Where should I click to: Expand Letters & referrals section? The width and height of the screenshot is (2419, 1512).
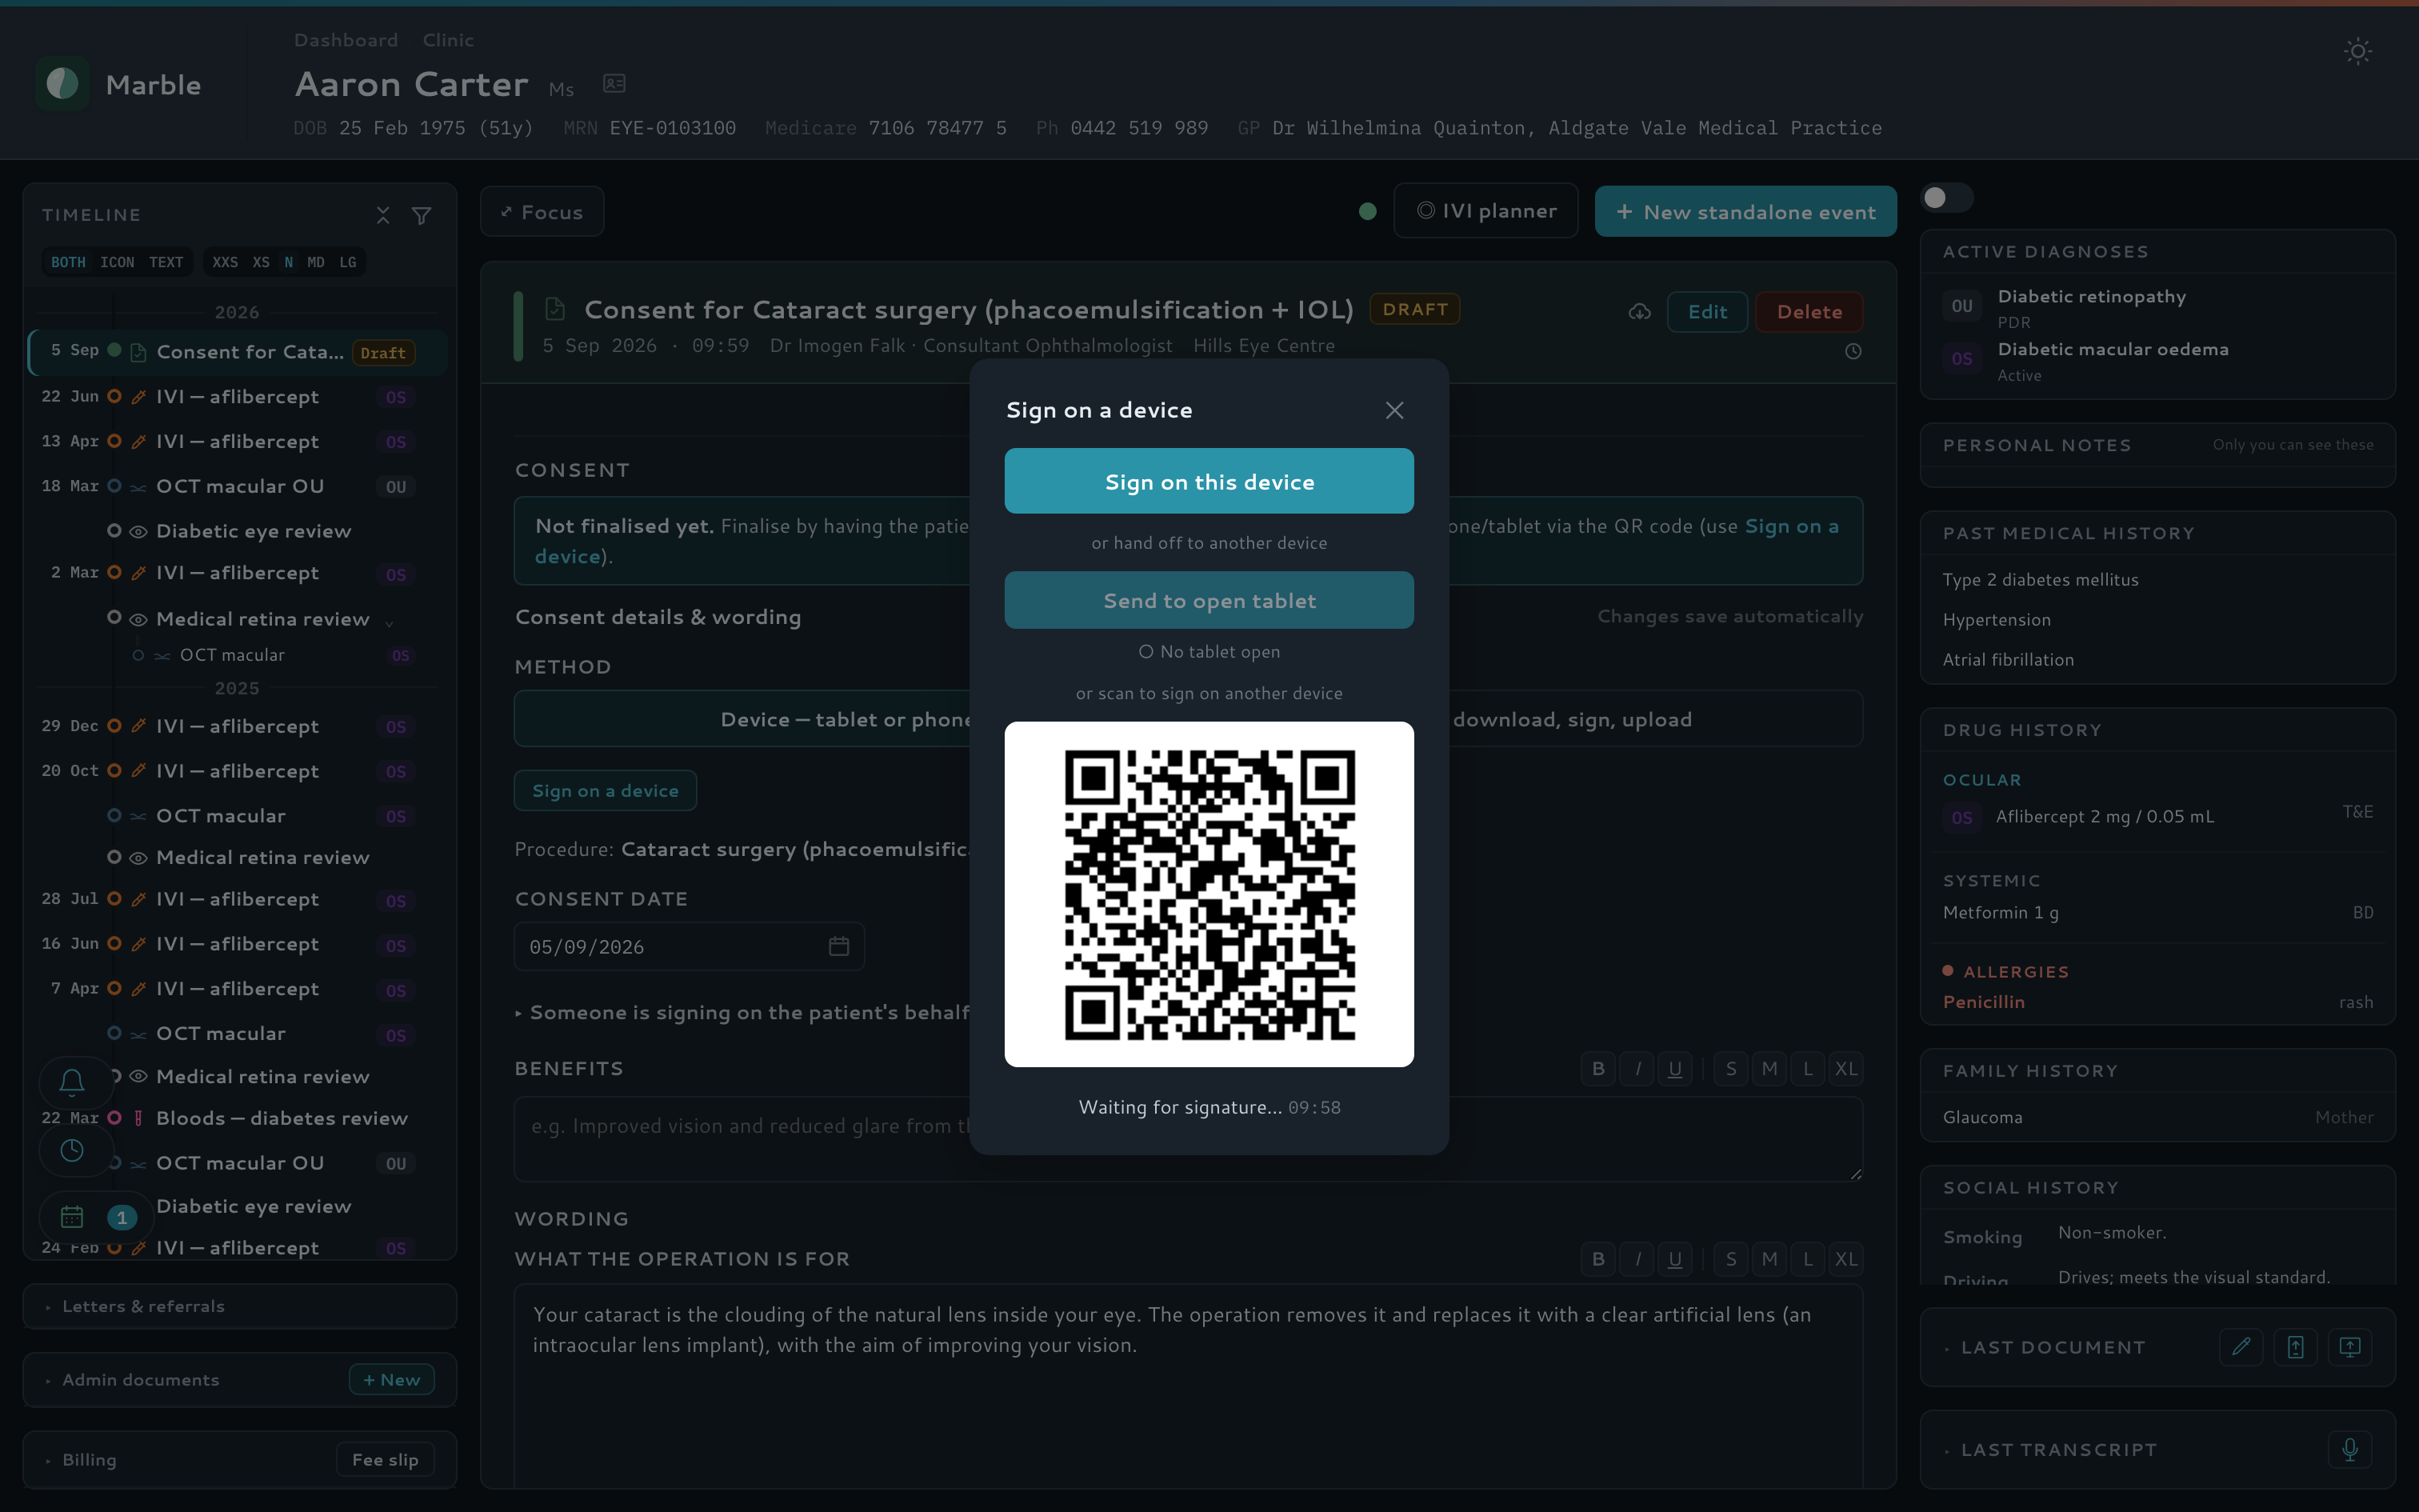[240, 1306]
